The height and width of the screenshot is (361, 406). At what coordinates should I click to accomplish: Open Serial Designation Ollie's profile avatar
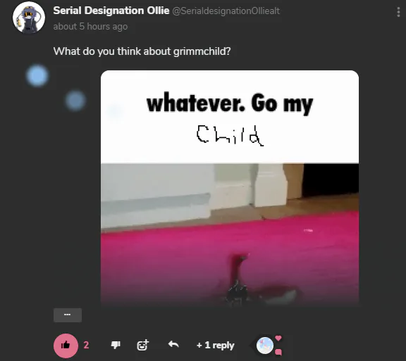pyautogui.click(x=29, y=18)
